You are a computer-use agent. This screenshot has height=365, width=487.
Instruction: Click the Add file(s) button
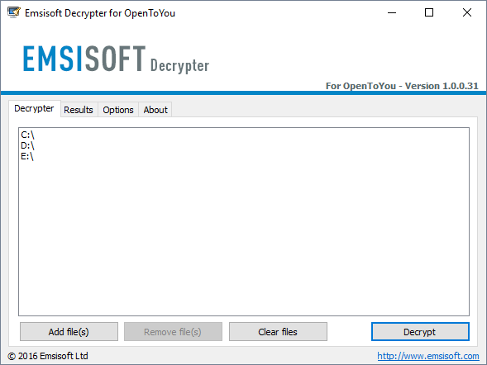[x=69, y=332]
